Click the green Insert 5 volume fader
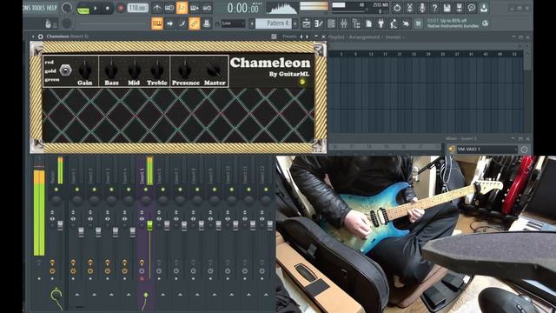This screenshot has height=313, width=556. [x=149, y=225]
